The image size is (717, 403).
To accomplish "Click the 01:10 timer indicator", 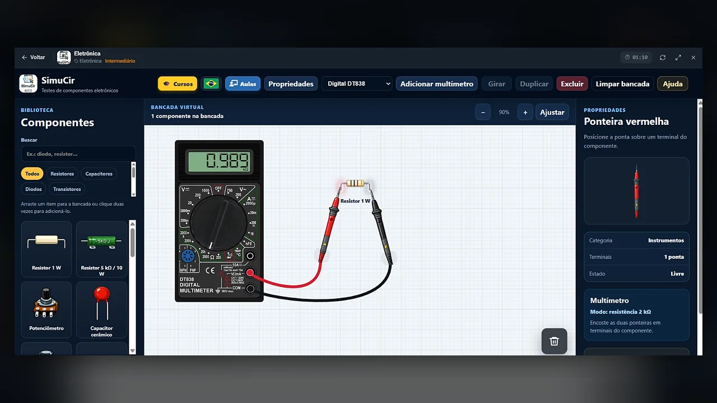I will point(637,58).
